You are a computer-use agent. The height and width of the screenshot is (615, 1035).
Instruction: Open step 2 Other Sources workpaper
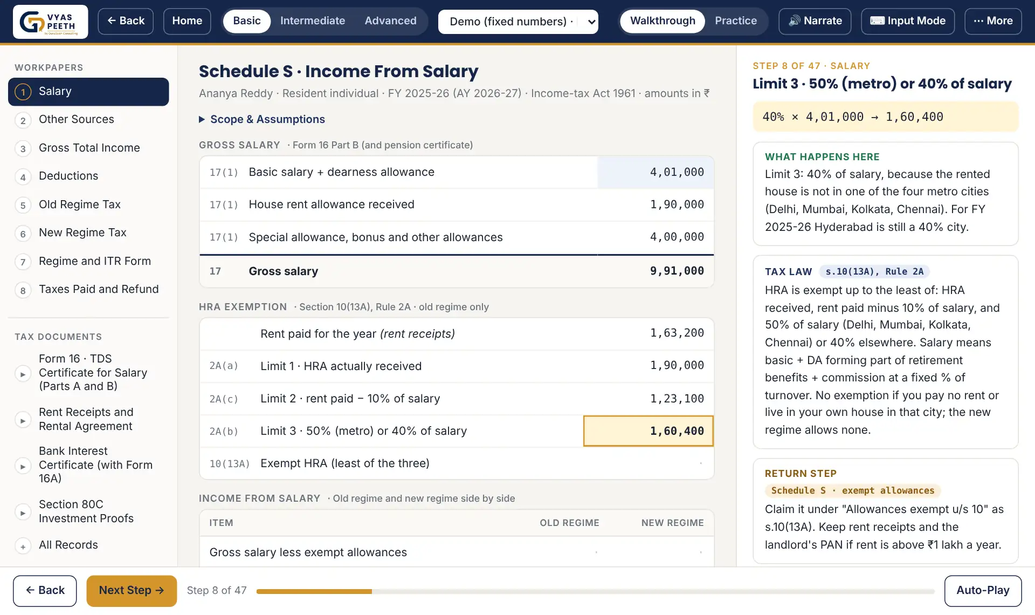[88, 120]
